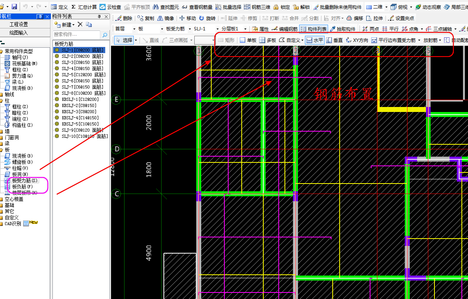This screenshot has height=299, width=468.
Task: Activate 批量选择 batch select
Action: pyautogui.click(x=229, y=7)
